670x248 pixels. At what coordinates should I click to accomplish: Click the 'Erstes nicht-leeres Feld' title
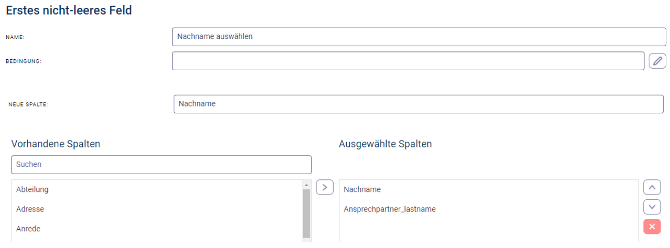(69, 10)
